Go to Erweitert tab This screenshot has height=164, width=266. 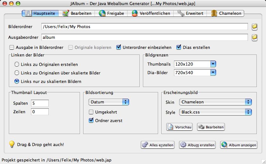tap(190, 13)
